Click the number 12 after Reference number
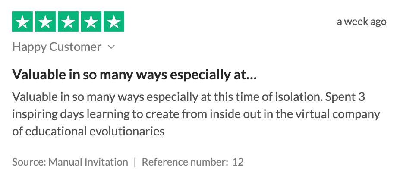The height and width of the screenshot is (188, 397). tap(238, 162)
